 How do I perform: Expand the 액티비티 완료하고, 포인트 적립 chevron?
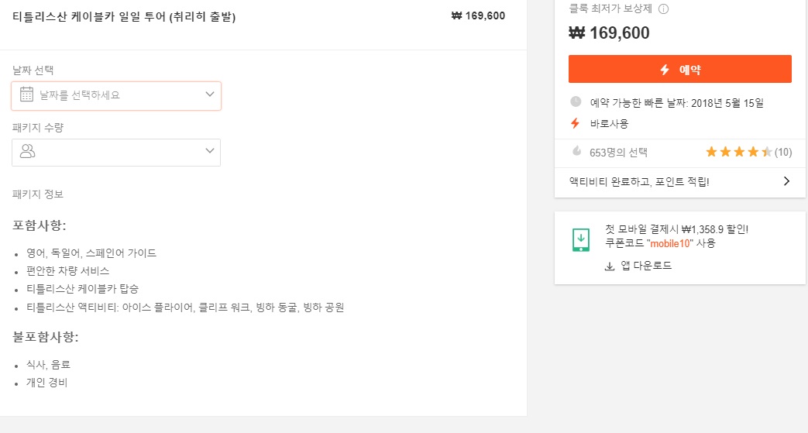coord(786,181)
